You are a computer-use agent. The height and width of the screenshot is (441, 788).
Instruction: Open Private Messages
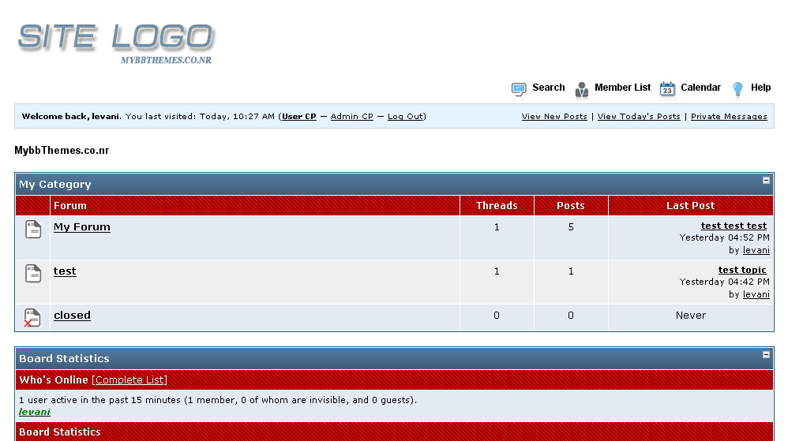coord(729,117)
